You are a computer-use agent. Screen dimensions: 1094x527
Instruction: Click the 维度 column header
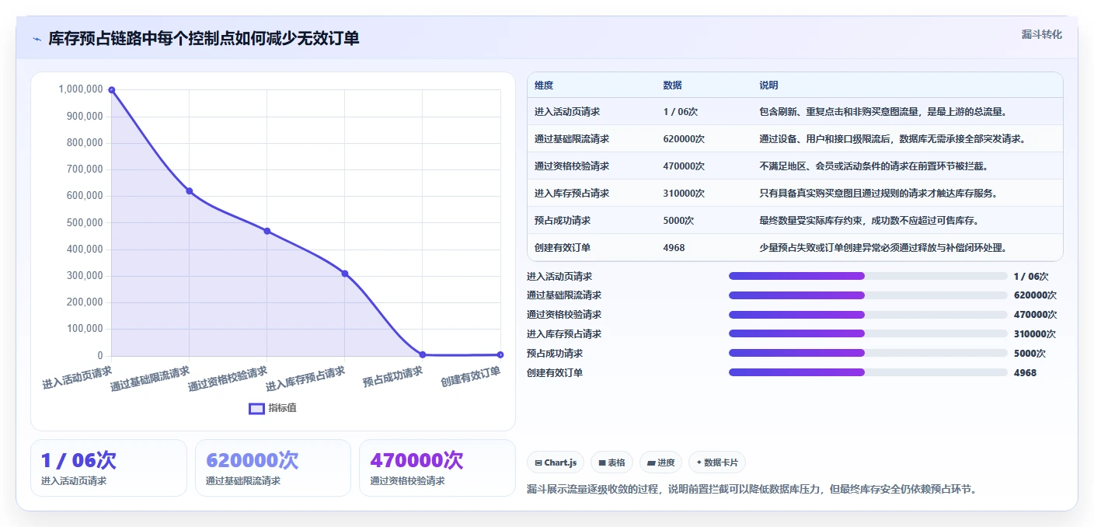544,86
